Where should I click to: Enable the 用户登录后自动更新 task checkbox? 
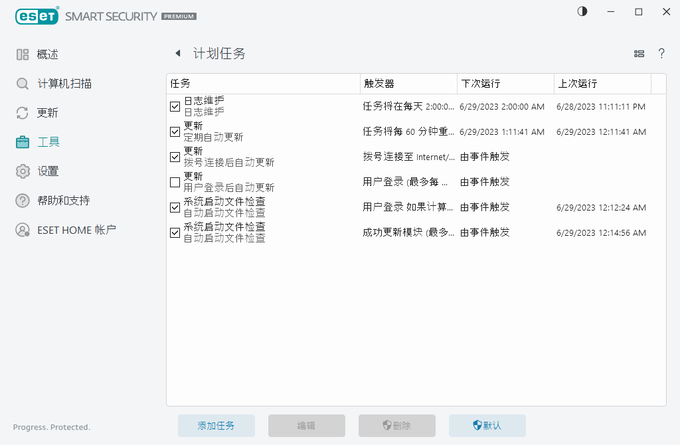point(175,182)
